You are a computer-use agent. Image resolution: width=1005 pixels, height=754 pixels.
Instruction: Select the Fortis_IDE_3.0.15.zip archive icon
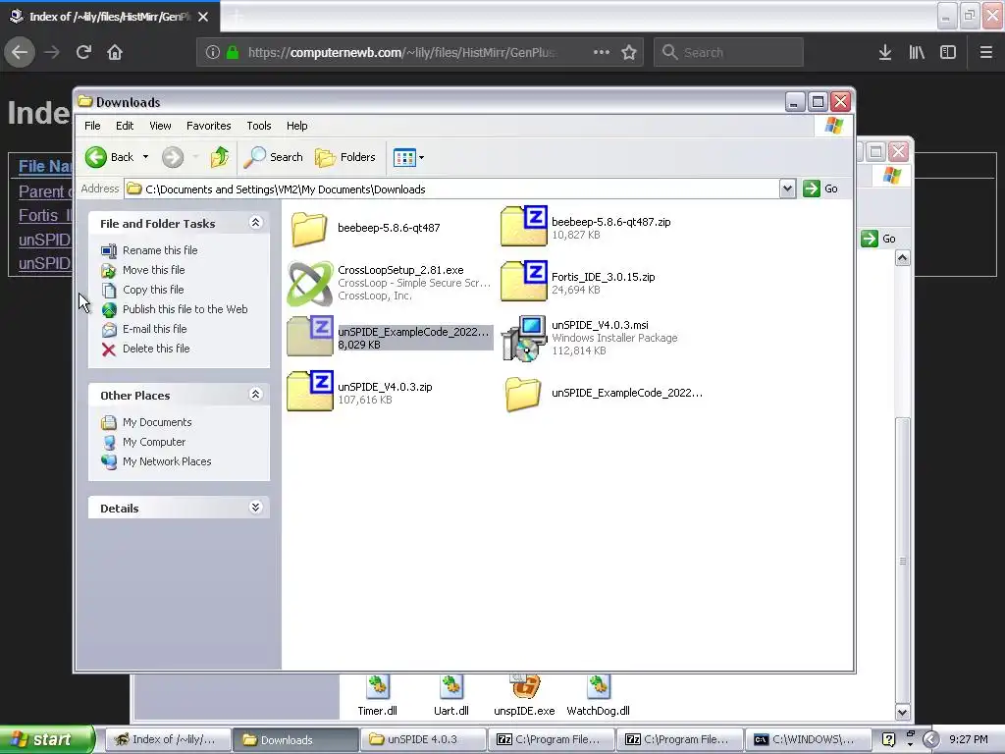524,281
